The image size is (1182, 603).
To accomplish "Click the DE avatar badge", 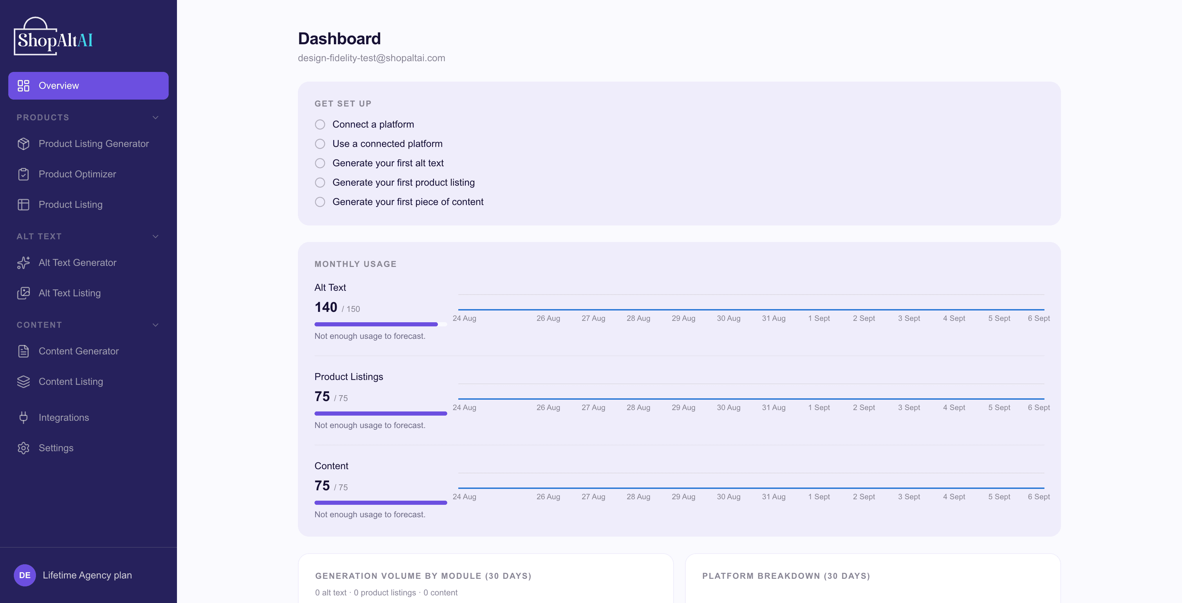I will pyautogui.click(x=25, y=575).
